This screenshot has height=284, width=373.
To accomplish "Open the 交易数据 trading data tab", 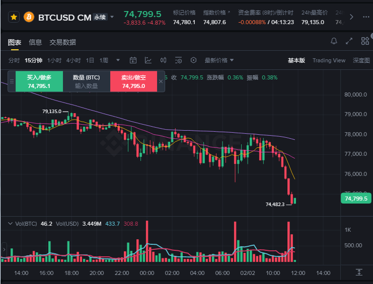I will tap(62, 42).
